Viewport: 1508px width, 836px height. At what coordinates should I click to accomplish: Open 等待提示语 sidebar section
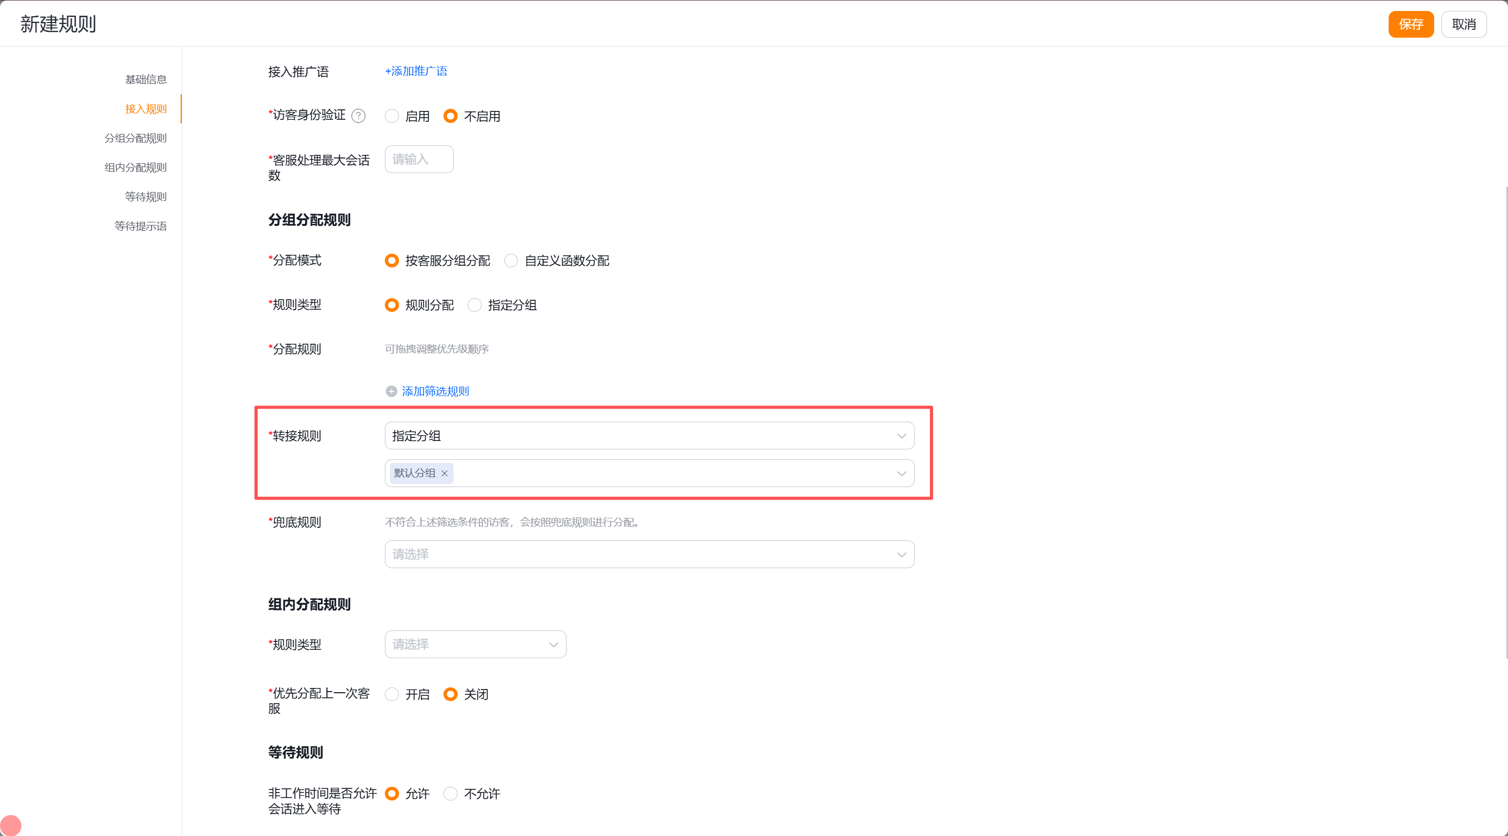click(x=140, y=226)
